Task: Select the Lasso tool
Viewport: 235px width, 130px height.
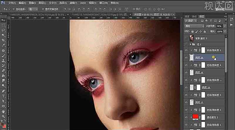Action: [x=3, y=30]
